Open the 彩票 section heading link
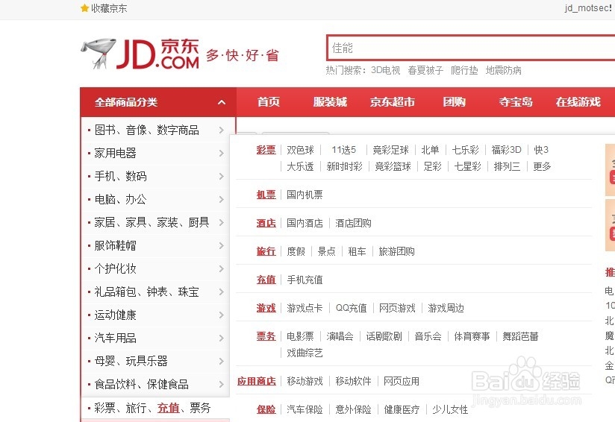The height and width of the screenshot is (422, 615). point(266,150)
